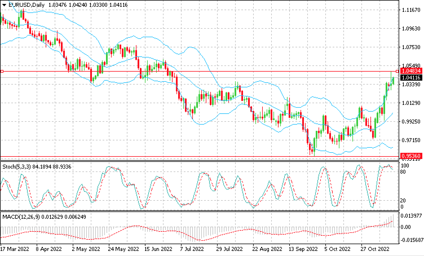Click the 8 Apr 2022 date label
This screenshot has width=424, height=256.
coord(49,249)
